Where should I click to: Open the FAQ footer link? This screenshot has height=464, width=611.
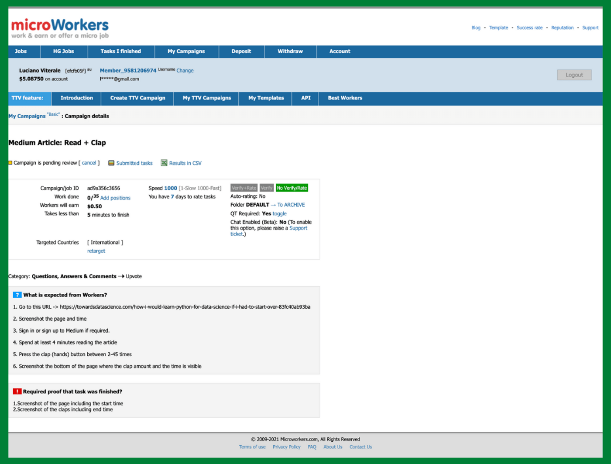point(312,447)
